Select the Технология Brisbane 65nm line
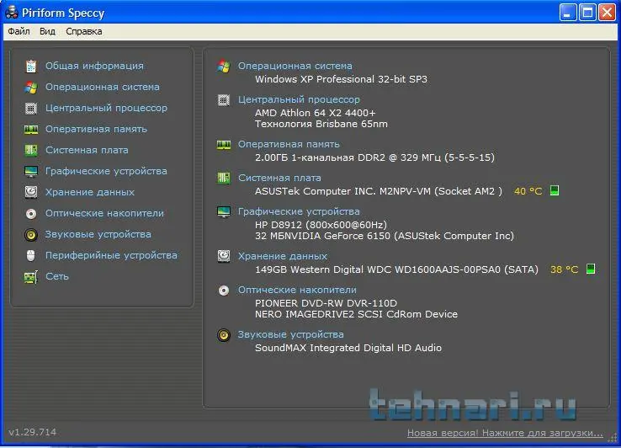Screen dimensions: 621x448 pyautogui.click(x=321, y=124)
